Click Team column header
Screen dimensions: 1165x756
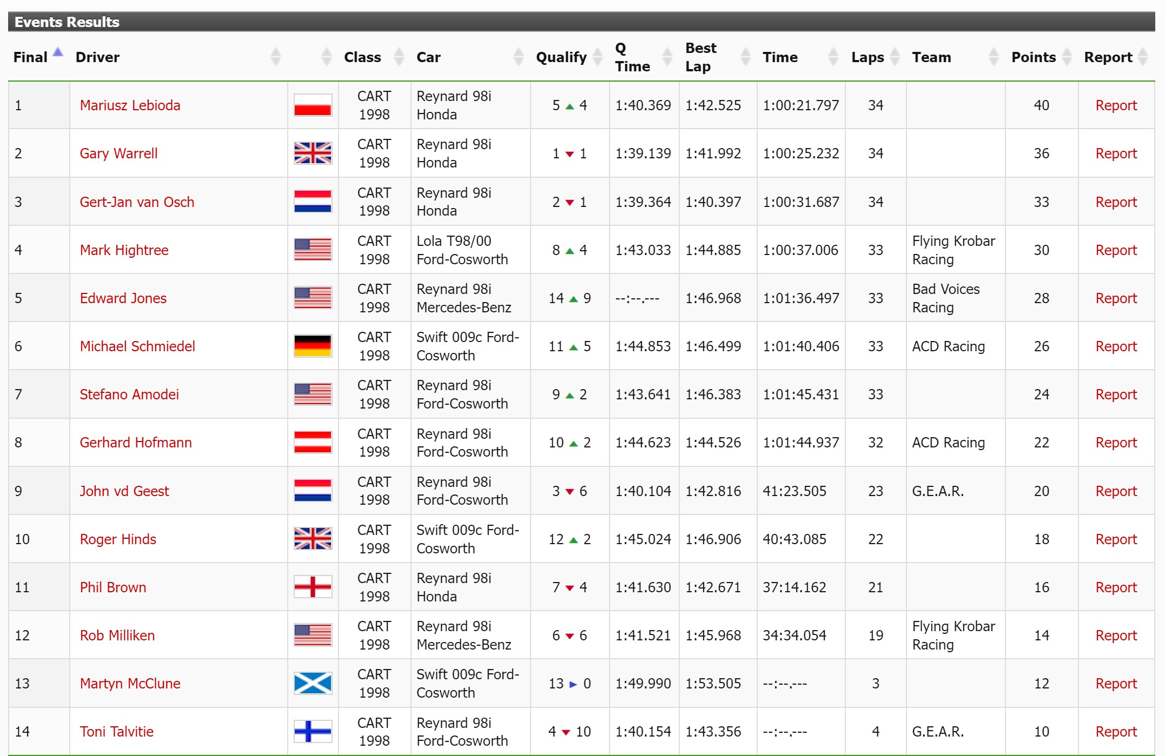pos(931,57)
